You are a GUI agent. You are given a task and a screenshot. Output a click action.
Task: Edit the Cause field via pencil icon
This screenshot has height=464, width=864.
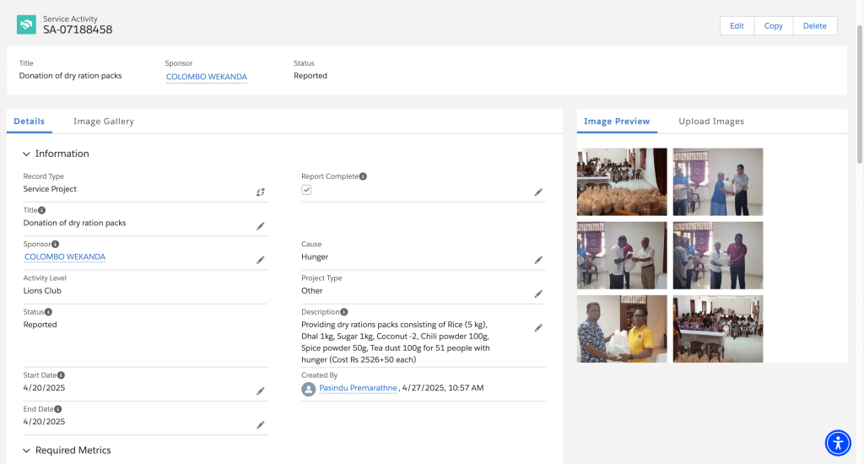tap(538, 260)
